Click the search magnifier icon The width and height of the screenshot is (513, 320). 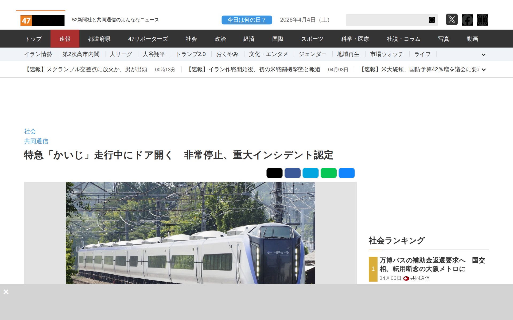[432, 20]
